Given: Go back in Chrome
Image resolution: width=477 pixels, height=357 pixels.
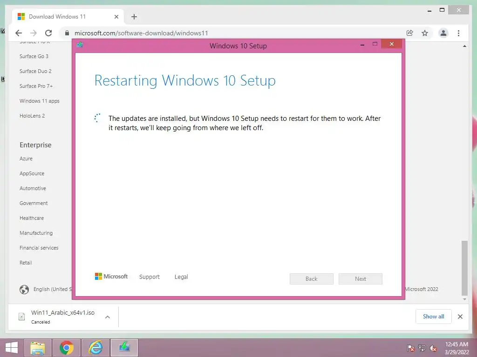Looking at the screenshot, I should coord(19,33).
